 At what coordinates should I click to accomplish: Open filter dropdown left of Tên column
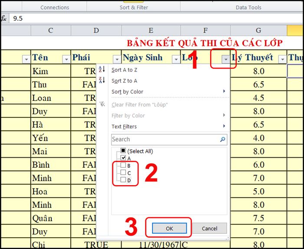coord(26,59)
